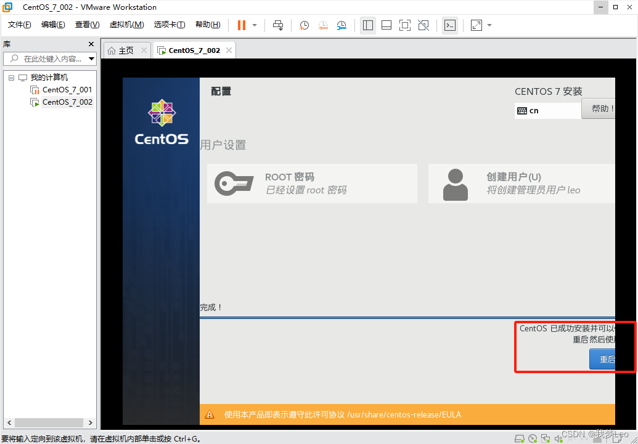The image size is (638, 444).
Task: Click the hard disk status icon
Action: [x=520, y=438]
